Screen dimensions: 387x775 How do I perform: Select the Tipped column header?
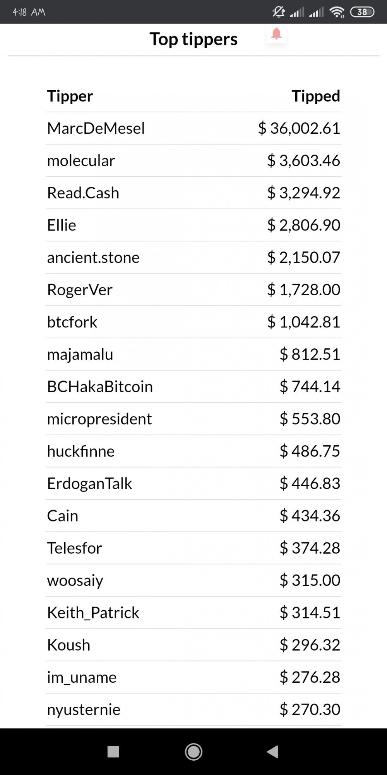click(x=316, y=96)
